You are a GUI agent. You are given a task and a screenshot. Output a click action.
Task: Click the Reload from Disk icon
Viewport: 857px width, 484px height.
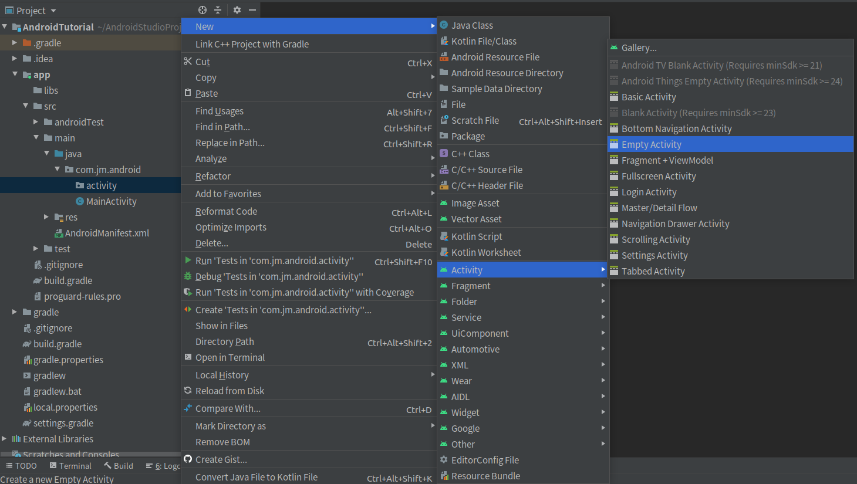pyautogui.click(x=188, y=390)
